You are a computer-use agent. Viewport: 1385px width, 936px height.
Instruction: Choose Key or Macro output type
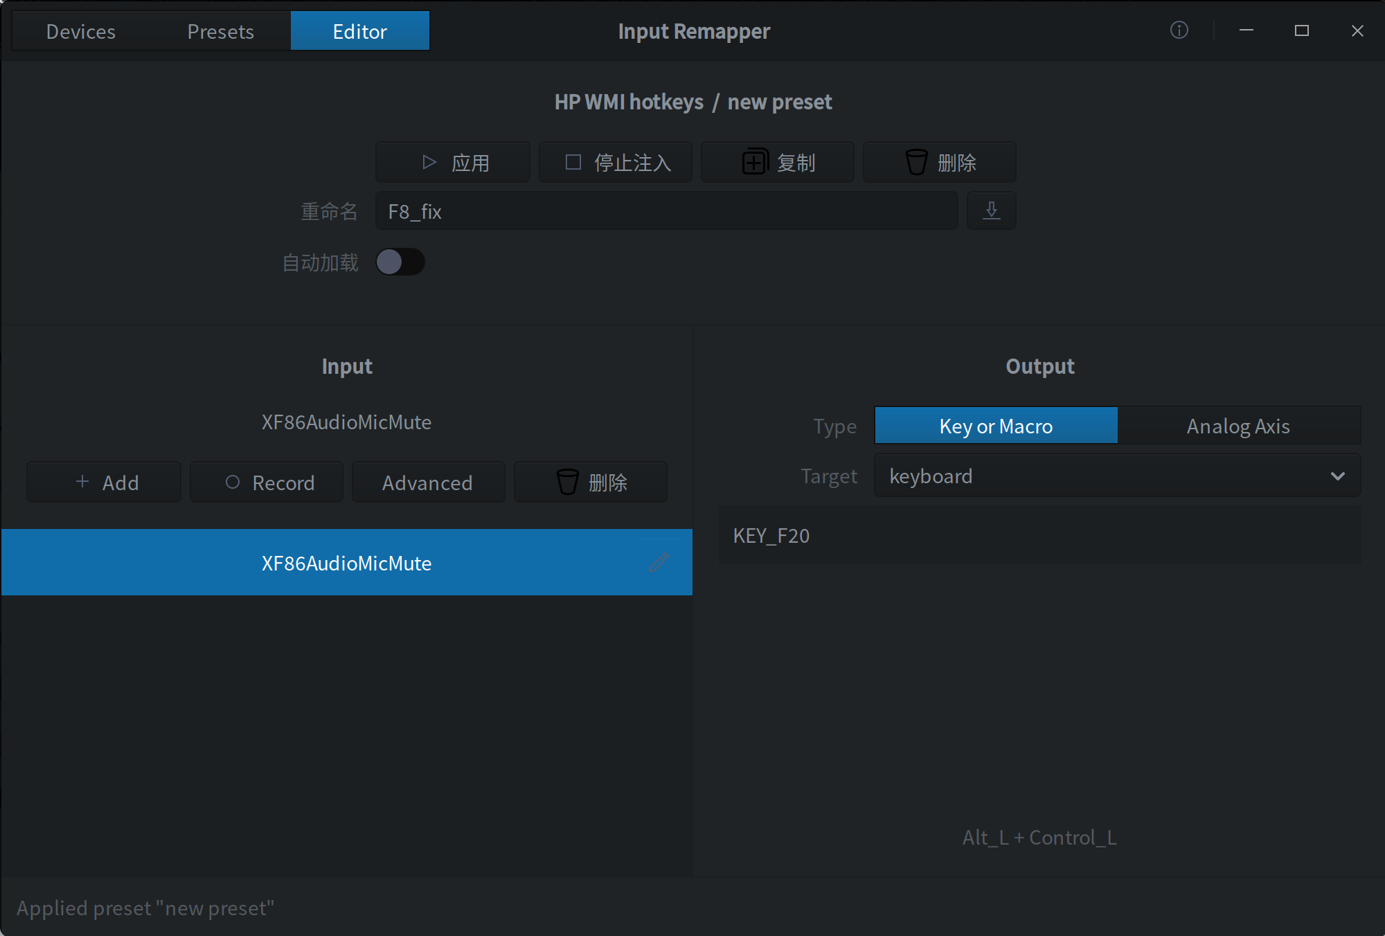click(x=996, y=426)
